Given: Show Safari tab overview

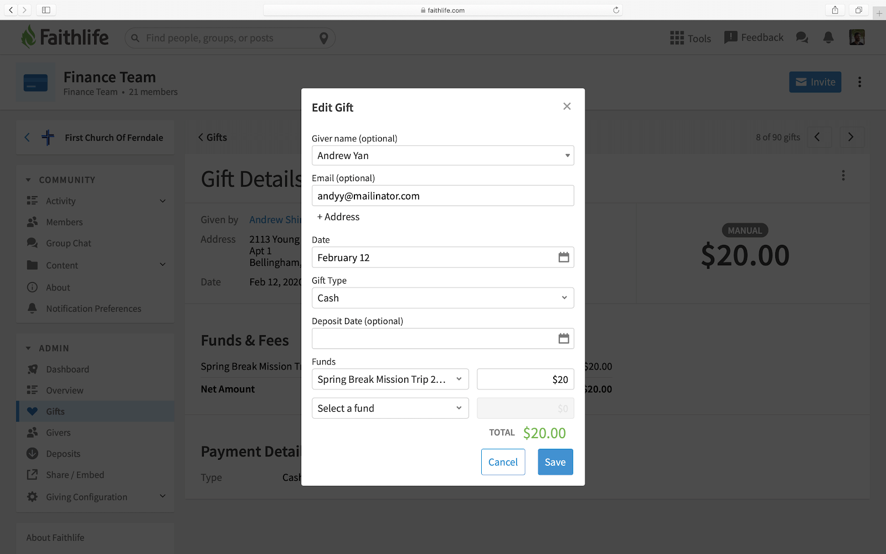Looking at the screenshot, I should tap(859, 10).
